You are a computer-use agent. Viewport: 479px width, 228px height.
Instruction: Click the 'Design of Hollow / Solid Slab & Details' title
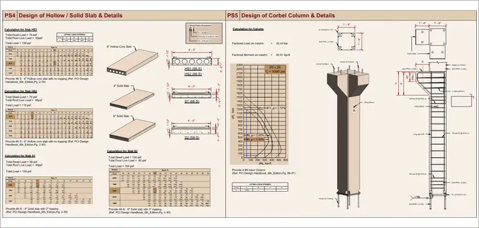pyautogui.click(x=71, y=15)
